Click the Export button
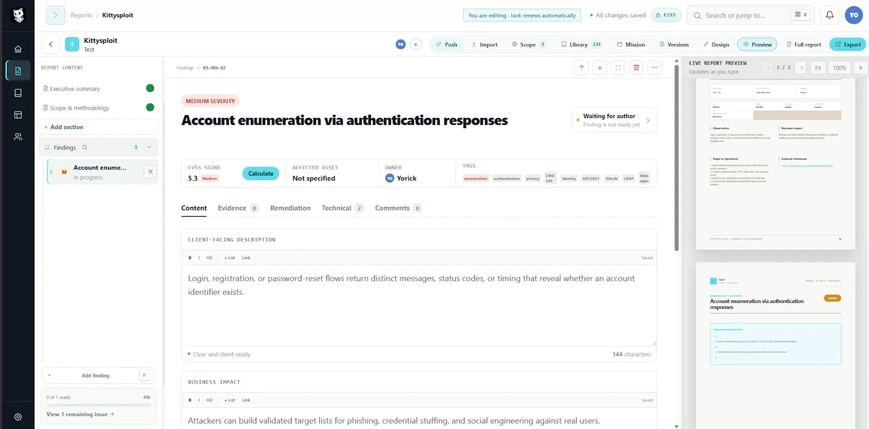 point(848,45)
